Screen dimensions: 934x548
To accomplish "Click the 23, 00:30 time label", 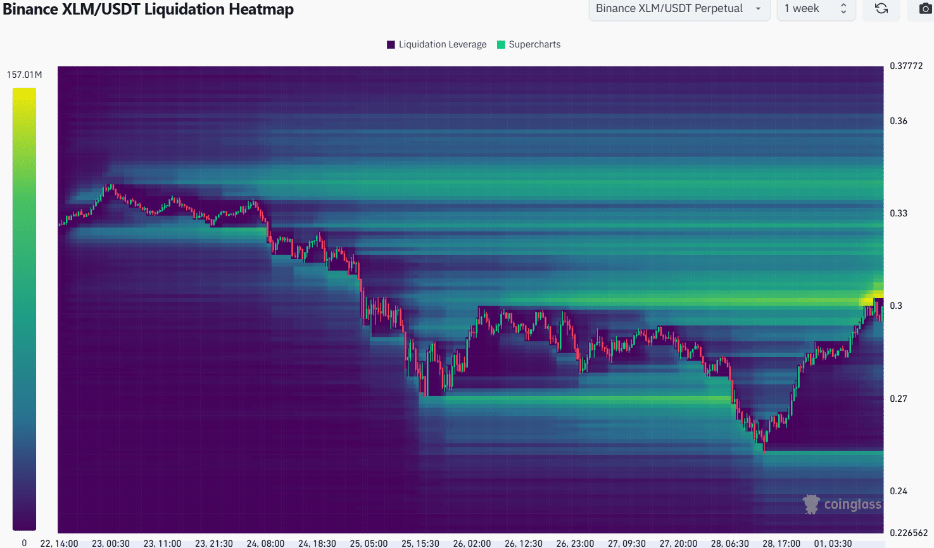I will (x=111, y=543).
